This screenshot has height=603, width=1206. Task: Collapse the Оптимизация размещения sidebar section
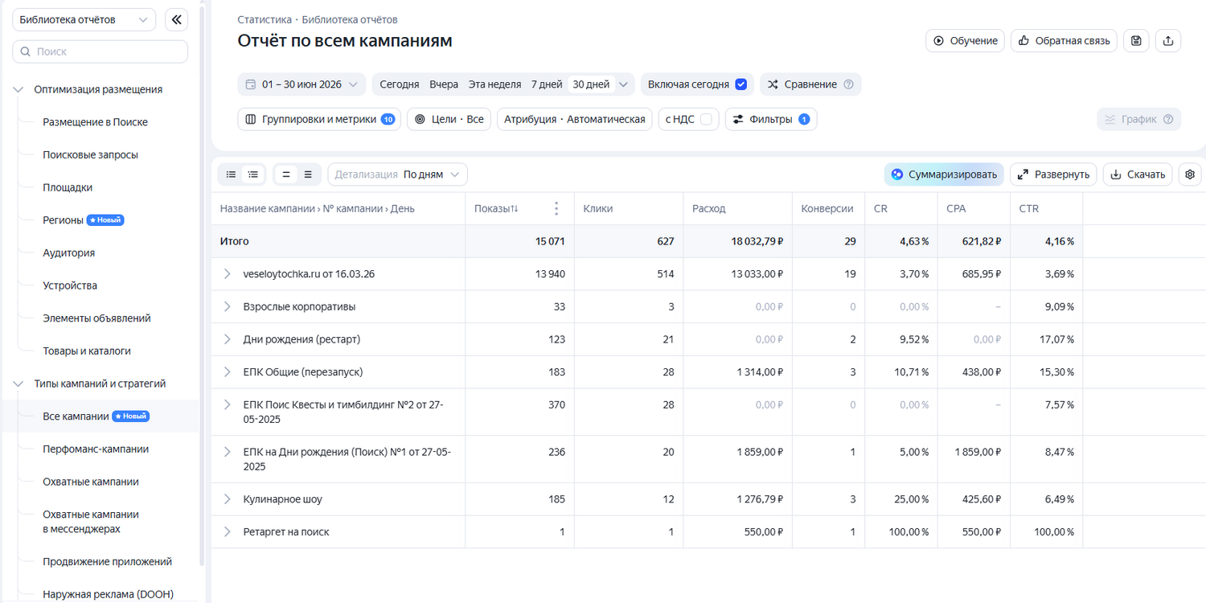pos(18,89)
